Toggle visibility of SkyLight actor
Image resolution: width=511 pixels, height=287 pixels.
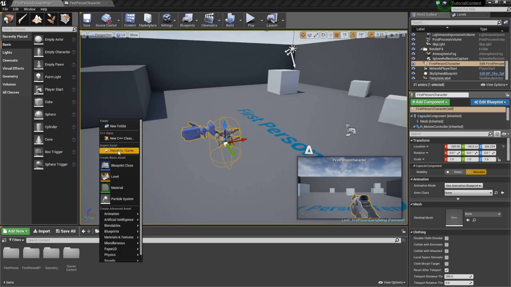[x=413, y=44]
